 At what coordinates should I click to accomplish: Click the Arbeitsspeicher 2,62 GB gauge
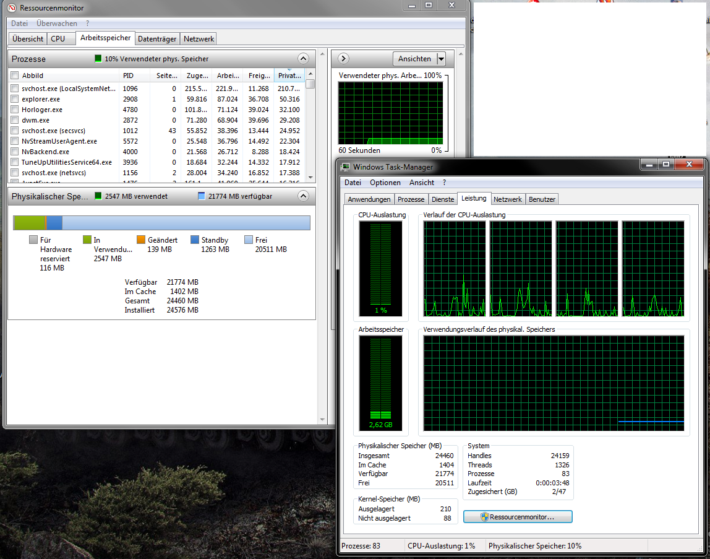(x=380, y=383)
